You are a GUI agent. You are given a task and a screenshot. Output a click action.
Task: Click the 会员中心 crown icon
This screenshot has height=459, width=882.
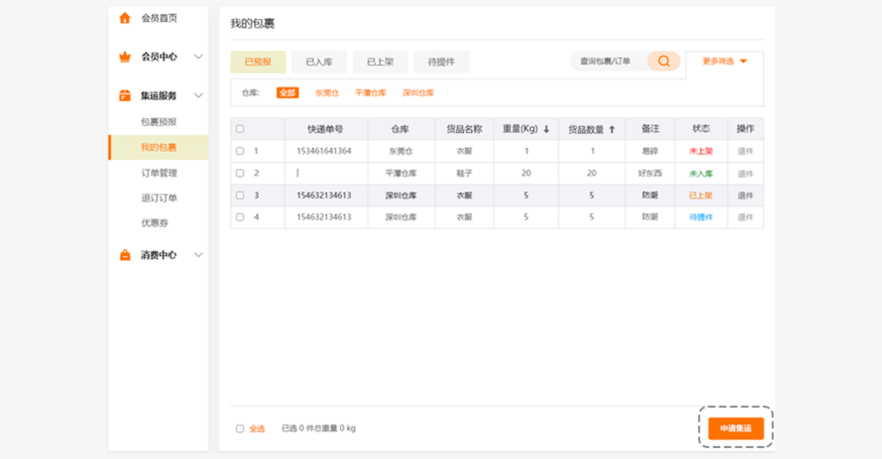tap(125, 57)
